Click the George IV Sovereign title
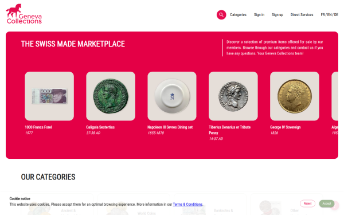 pos(285,127)
